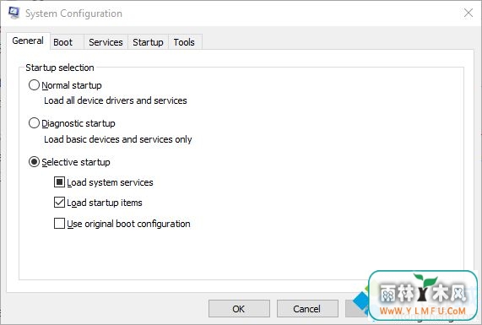This screenshot has height=325, width=482.
Task: Click the System Configuration computer icon
Action: 14,13
